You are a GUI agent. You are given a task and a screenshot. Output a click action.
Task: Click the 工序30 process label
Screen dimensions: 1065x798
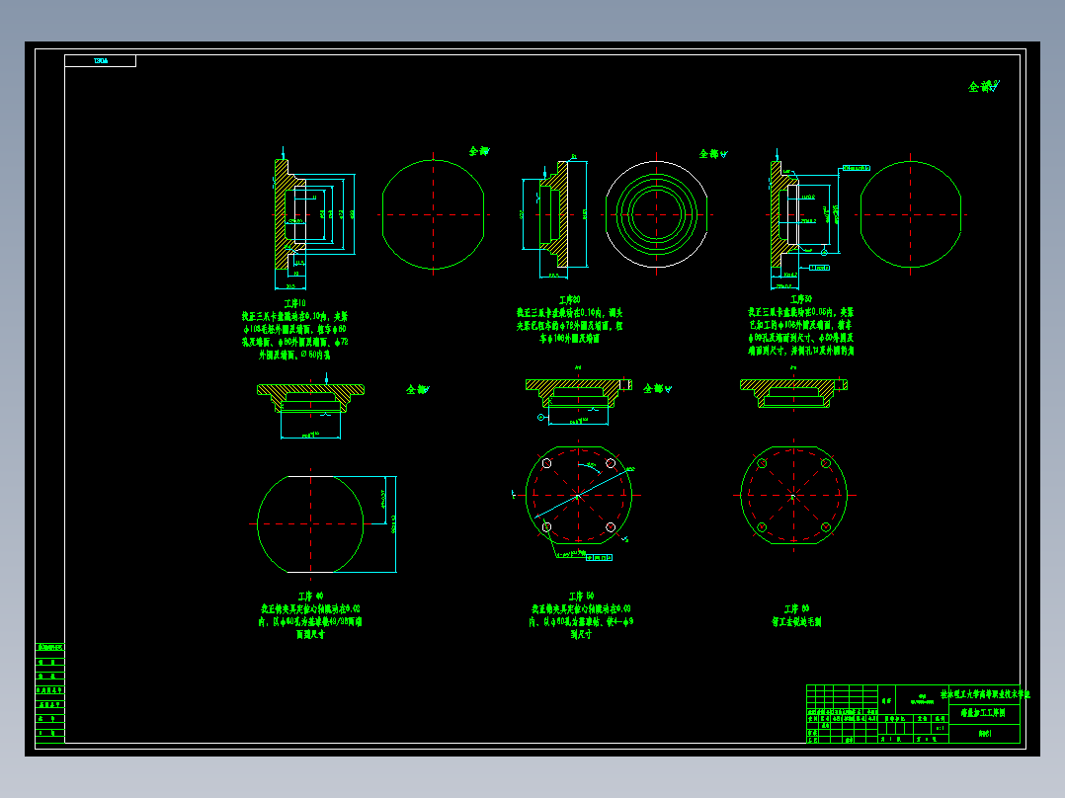pyautogui.click(x=801, y=299)
